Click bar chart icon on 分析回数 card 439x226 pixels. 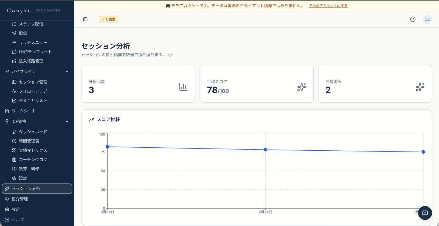(183, 87)
